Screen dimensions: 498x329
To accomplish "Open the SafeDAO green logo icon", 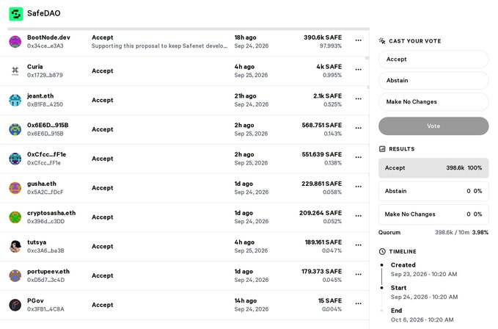I will [x=15, y=14].
